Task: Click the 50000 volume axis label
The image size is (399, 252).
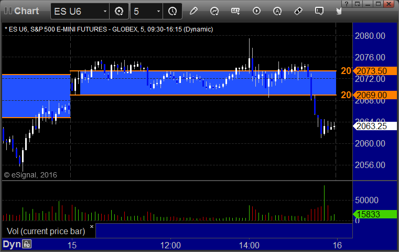Action: [366, 200]
